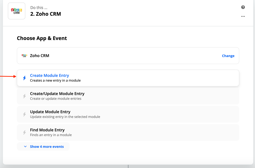The image size is (255, 168).
Task: Show 4 more events
Action: pyautogui.click(x=43, y=146)
